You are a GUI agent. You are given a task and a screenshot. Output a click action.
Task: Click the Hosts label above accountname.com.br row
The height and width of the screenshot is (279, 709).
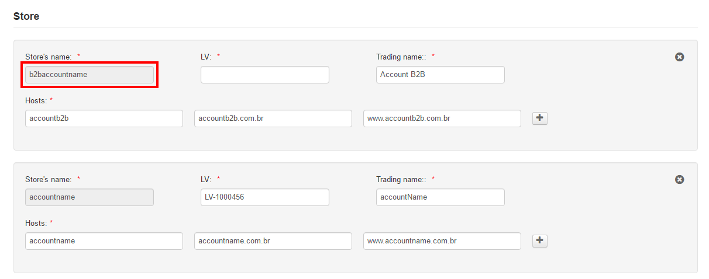click(36, 223)
